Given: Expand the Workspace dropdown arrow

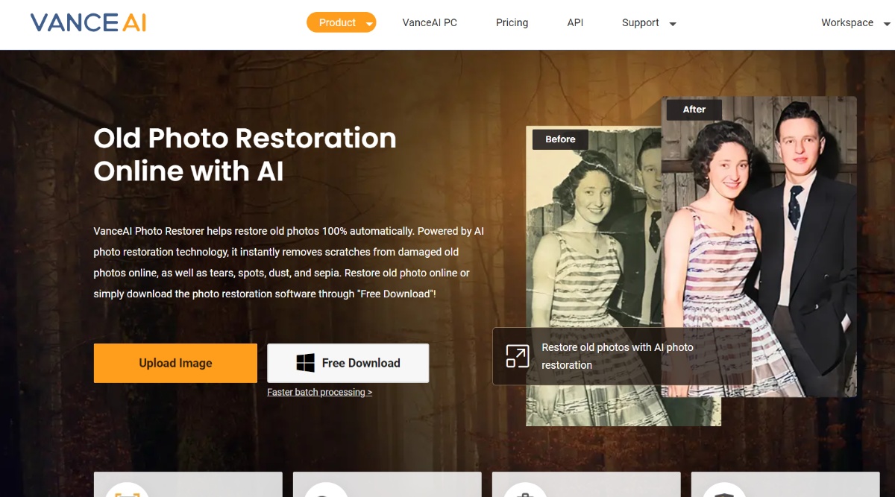Looking at the screenshot, I should click(887, 24).
